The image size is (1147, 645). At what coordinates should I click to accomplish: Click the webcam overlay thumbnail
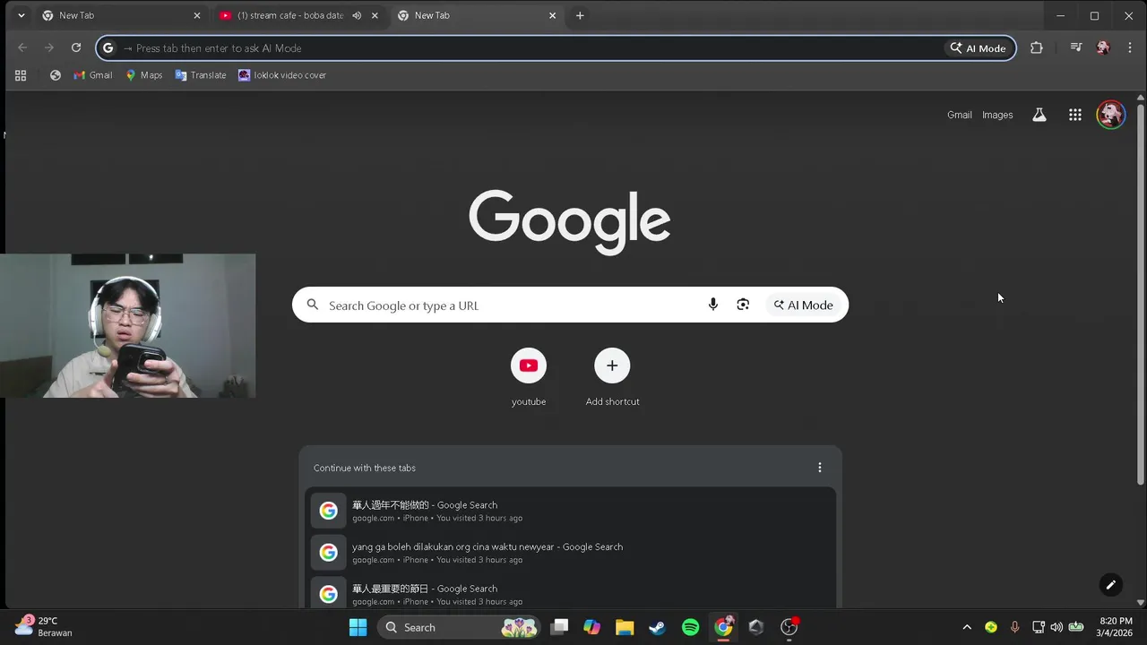tap(127, 326)
